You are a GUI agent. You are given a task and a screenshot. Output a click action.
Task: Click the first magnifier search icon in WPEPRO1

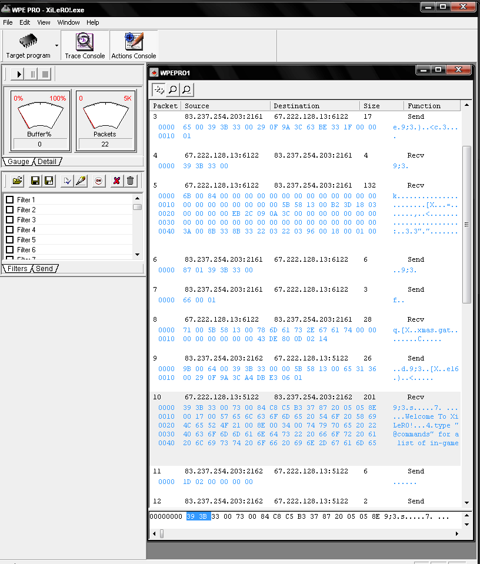[x=173, y=89]
